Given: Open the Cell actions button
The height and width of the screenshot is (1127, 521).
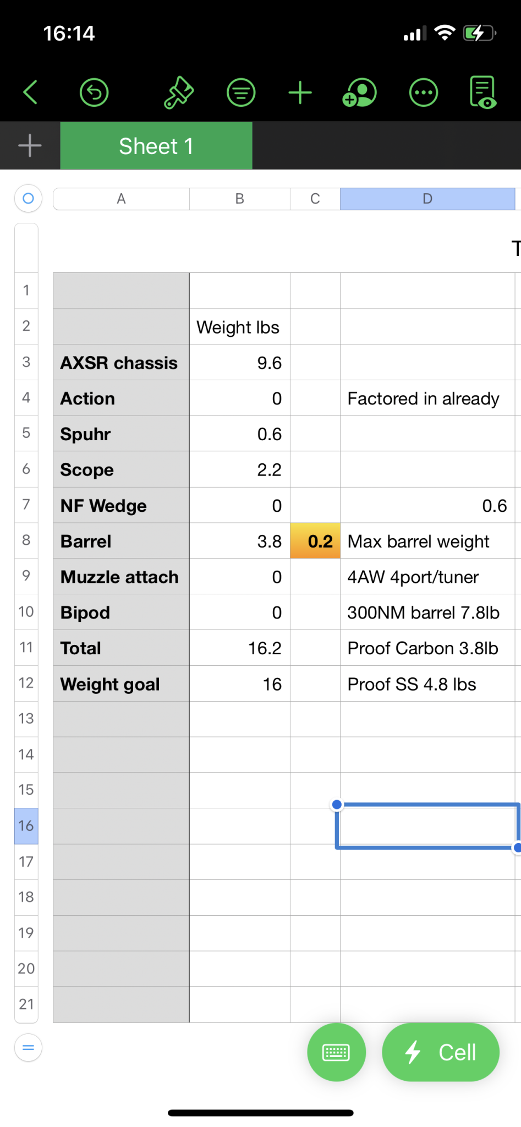Looking at the screenshot, I should [441, 1052].
